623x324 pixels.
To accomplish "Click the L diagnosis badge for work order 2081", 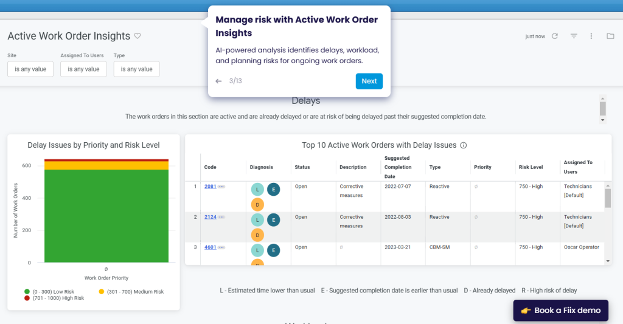I will (257, 190).
